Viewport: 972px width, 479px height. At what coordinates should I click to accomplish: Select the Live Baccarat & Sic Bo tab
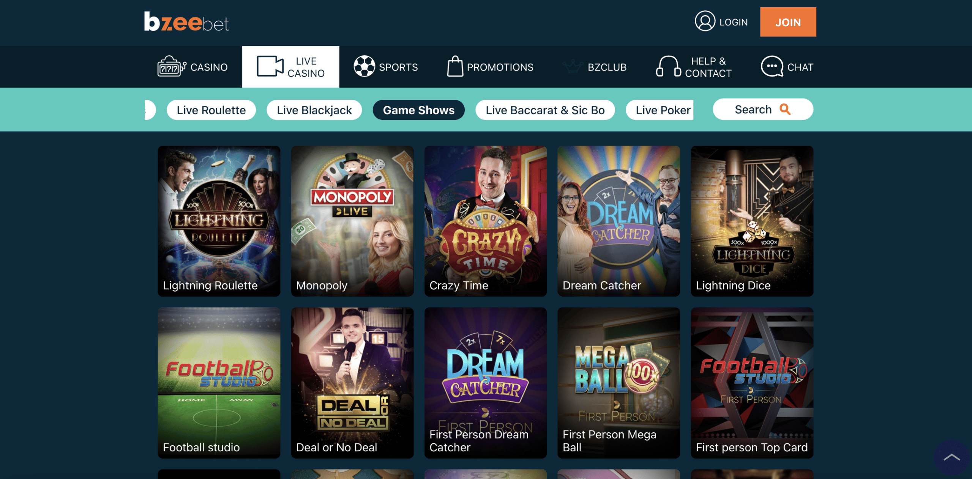coord(545,110)
